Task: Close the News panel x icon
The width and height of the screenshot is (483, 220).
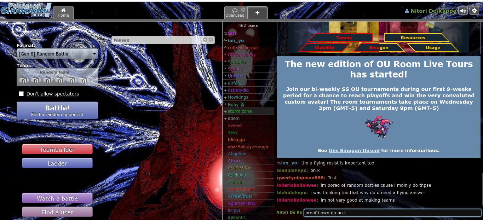Action: (x=211, y=40)
